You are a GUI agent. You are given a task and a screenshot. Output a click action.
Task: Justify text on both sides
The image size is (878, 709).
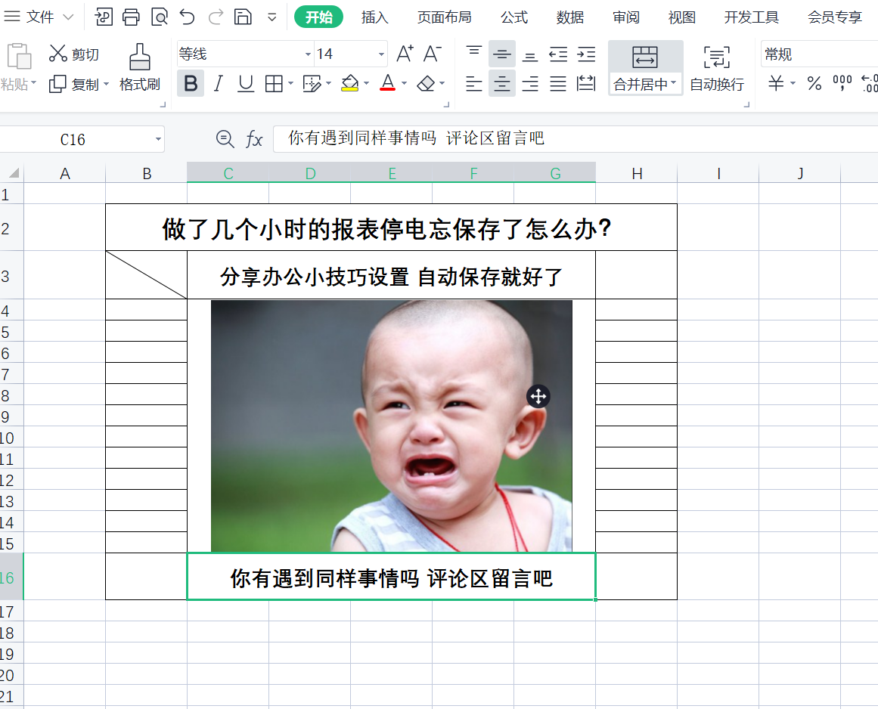(557, 83)
